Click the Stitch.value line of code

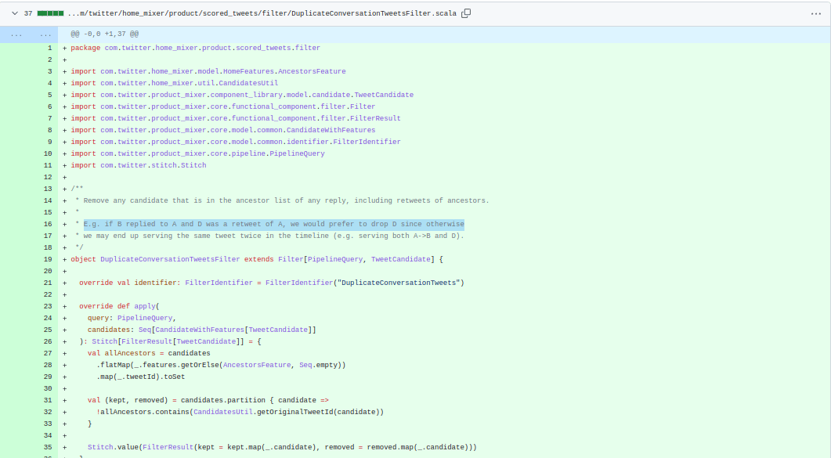pos(282,447)
